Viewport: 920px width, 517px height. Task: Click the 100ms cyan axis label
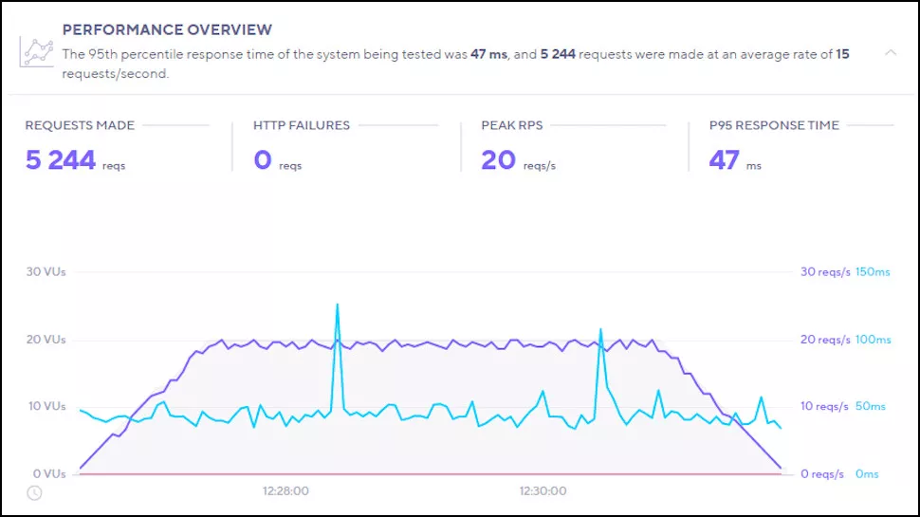(x=874, y=340)
